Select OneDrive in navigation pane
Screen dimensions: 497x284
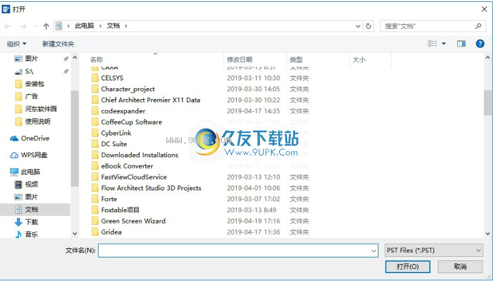click(x=35, y=138)
